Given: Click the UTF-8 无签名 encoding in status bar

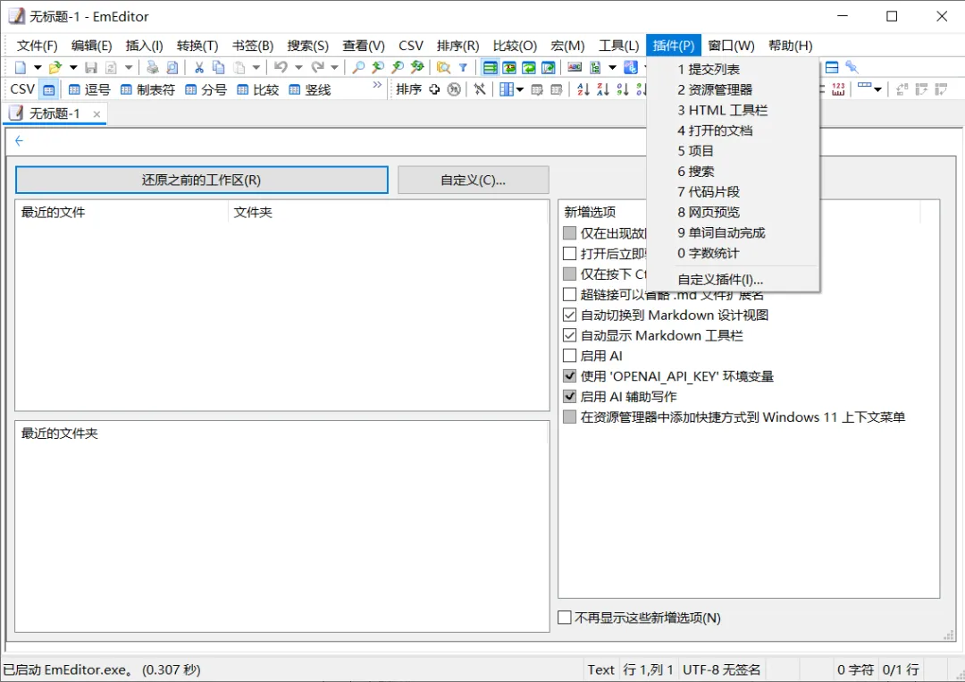Looking at the screenshot, I should point(721,669).
